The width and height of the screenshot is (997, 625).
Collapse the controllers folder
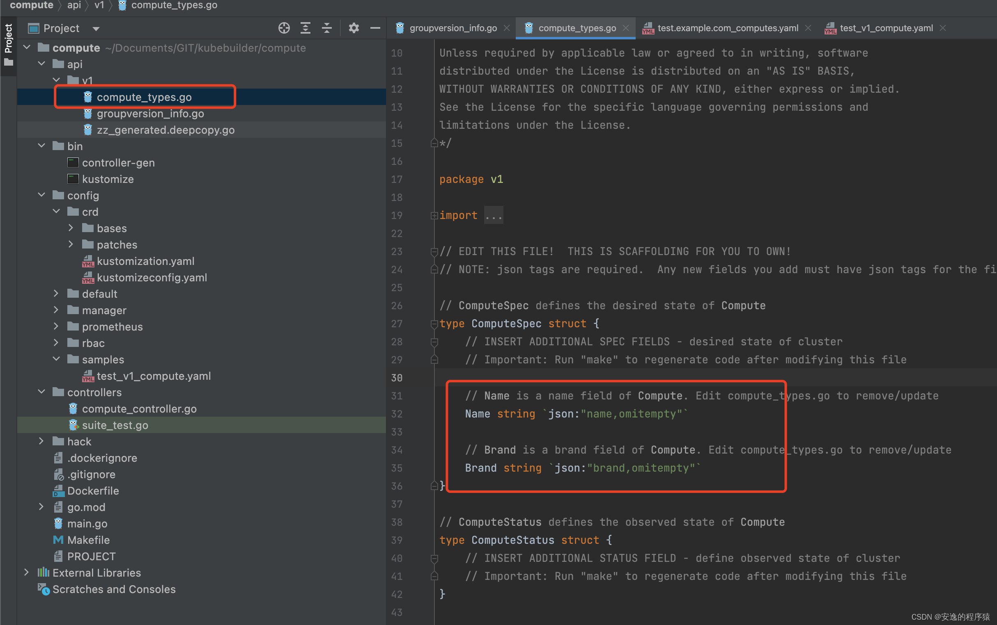pyautogui.click(x=41, y=392)
